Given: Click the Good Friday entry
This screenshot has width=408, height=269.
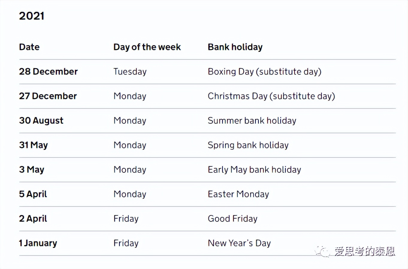Looking at the screenshot, I should [x=232, y=218].
